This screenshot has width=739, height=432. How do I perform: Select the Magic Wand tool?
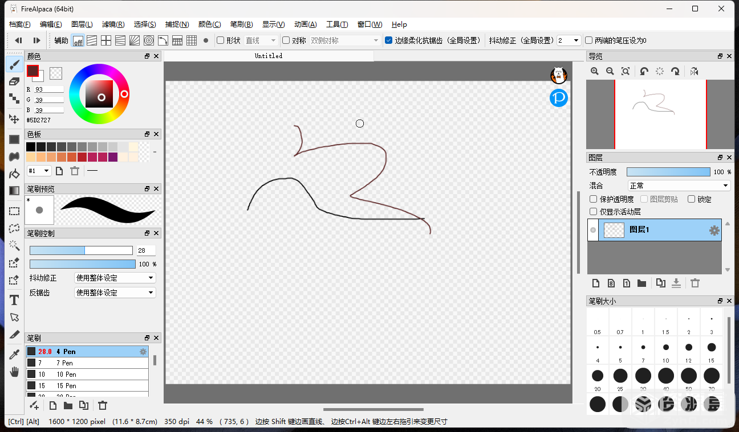tap(14, 245)
